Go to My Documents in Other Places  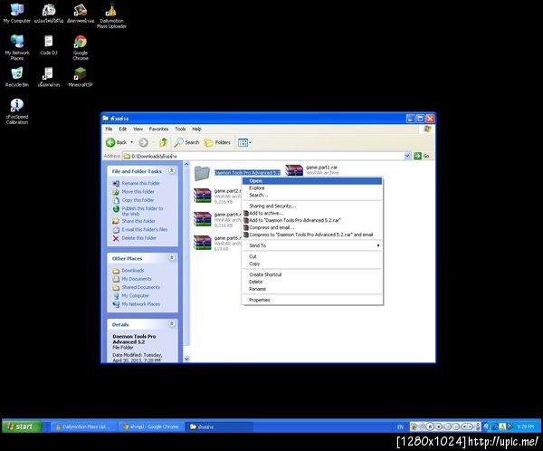pyautogui.click(x=137, y=279)
